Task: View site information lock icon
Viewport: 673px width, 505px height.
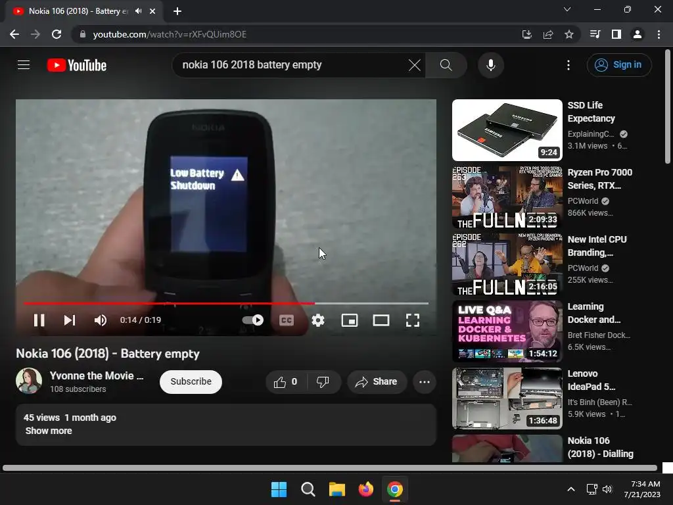Action: tap(82, 34)
